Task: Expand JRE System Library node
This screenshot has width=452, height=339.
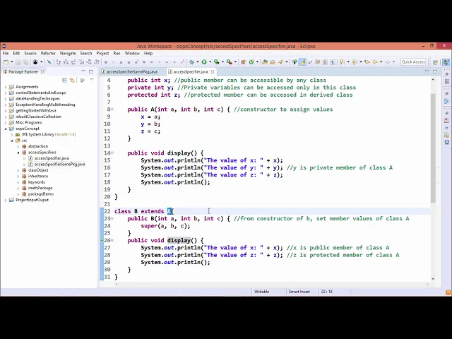Action: [12, 135]
